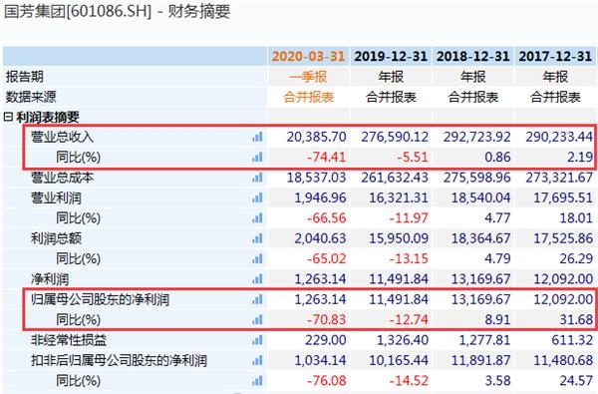
Task: Open chart icon for 同比(%) under 营业利润
Action: pyautogui.click(x=257, y=218)
